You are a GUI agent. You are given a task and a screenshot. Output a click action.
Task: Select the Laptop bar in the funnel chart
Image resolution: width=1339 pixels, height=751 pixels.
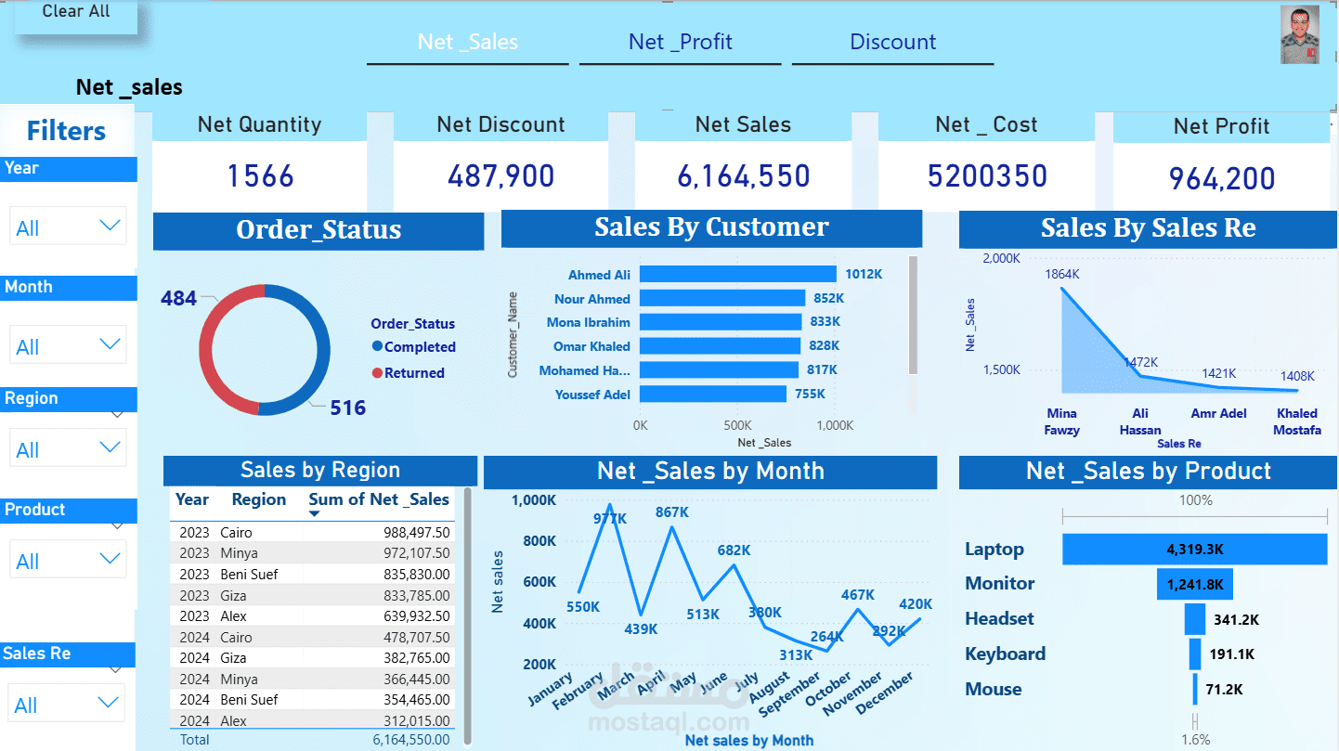coord(1194,549)
